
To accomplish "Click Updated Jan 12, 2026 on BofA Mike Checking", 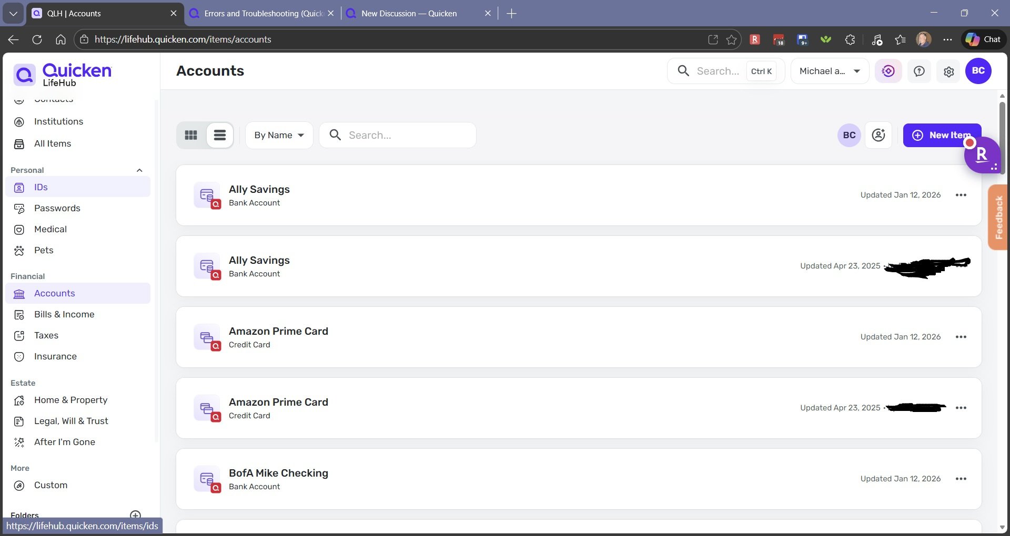I will coord(900,479).
